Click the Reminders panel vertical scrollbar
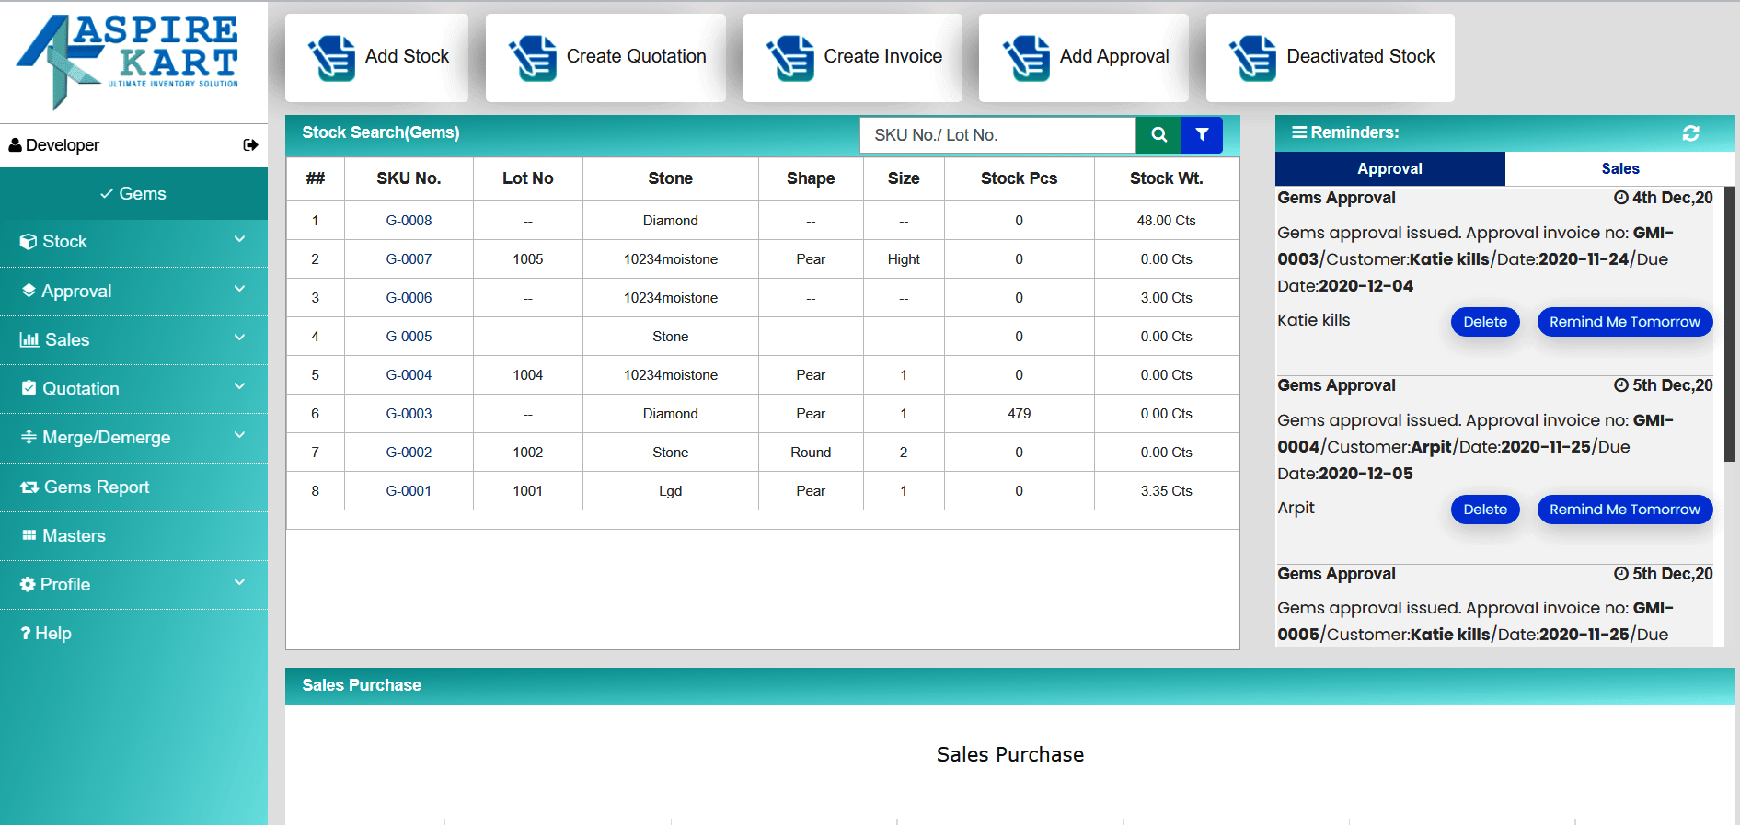This screenshot has width=1740, height=825. pos(1729,322)
